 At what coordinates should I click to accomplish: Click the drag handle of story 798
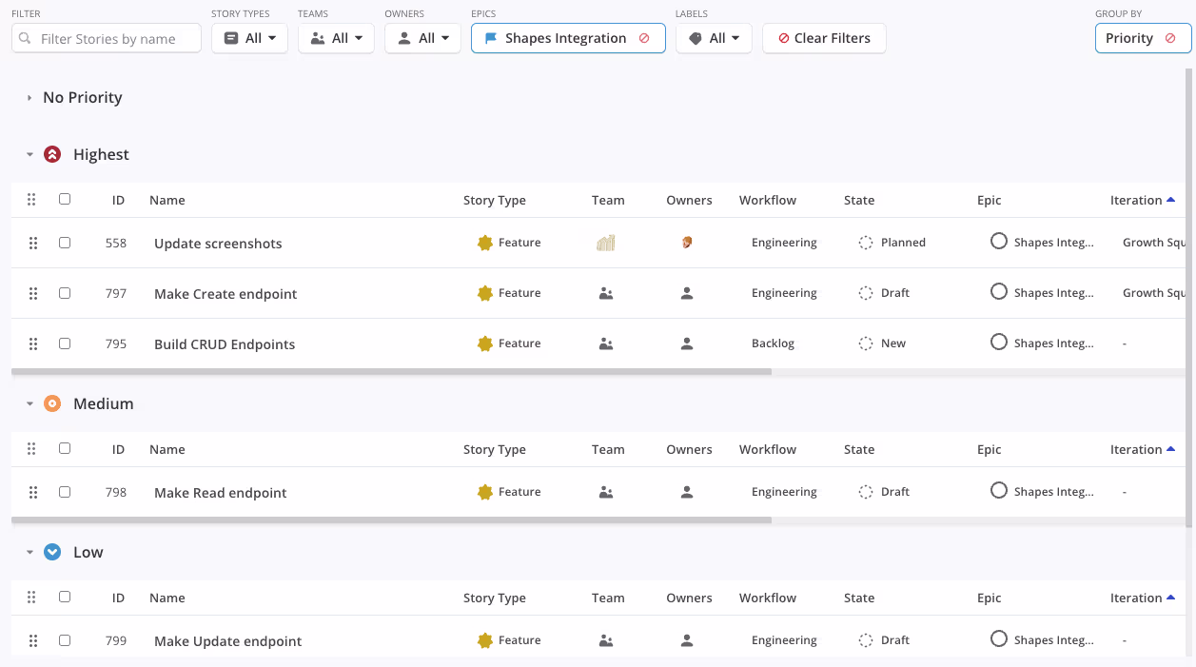[x=33, y=492]
